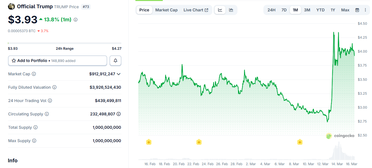The width and height of the screenshot is (372, 168).
Task: Open the calendar date picker icon
Action: (357, 10)
